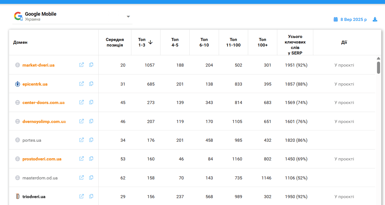The image size is (385, 205).
Task: Sort by the Середня позиція column header
Action: (115, 42)
